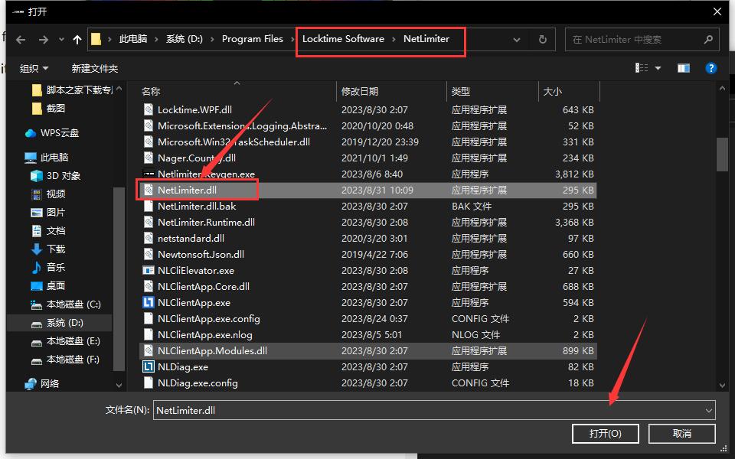Expand the filename combo box dropdown
This screenshot has width=735, height=459.
(708, 410)
